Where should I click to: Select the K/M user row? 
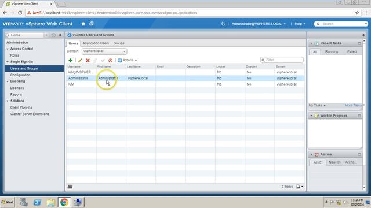(185, 84)
